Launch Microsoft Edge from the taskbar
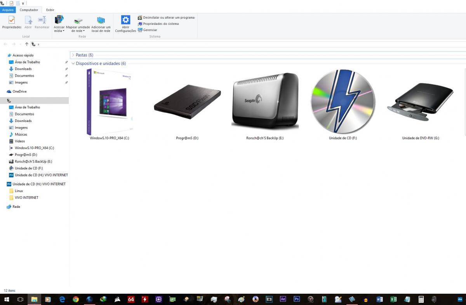466x305 pixels. (x=62, y=299)
